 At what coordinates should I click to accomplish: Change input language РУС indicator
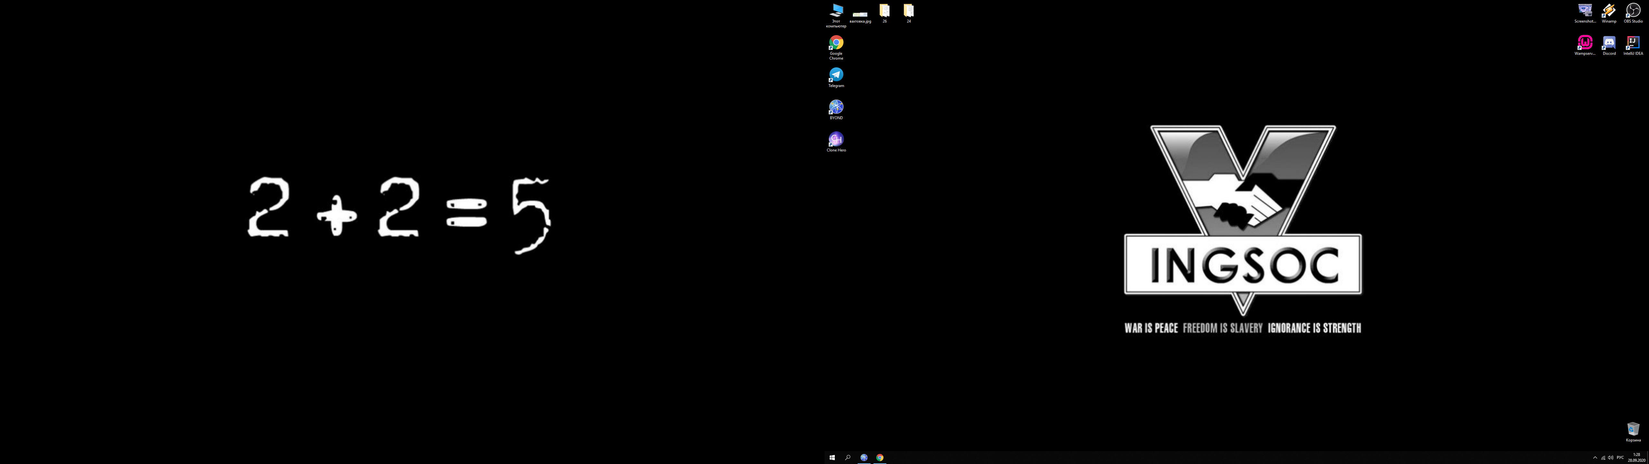1620,458
